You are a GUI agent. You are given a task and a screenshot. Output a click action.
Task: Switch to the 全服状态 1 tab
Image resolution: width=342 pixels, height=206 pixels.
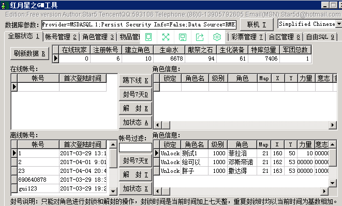point(24,36)
